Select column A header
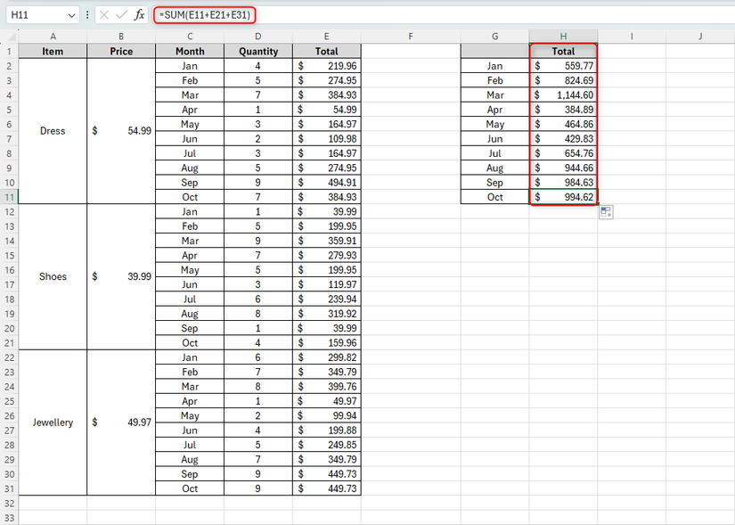This screenshot has height=525, width=735. coord(53,37)
